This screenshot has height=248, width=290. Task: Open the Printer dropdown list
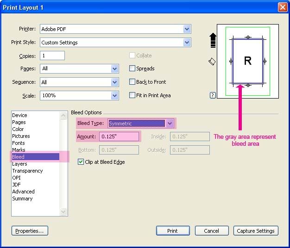coord(187,29)
